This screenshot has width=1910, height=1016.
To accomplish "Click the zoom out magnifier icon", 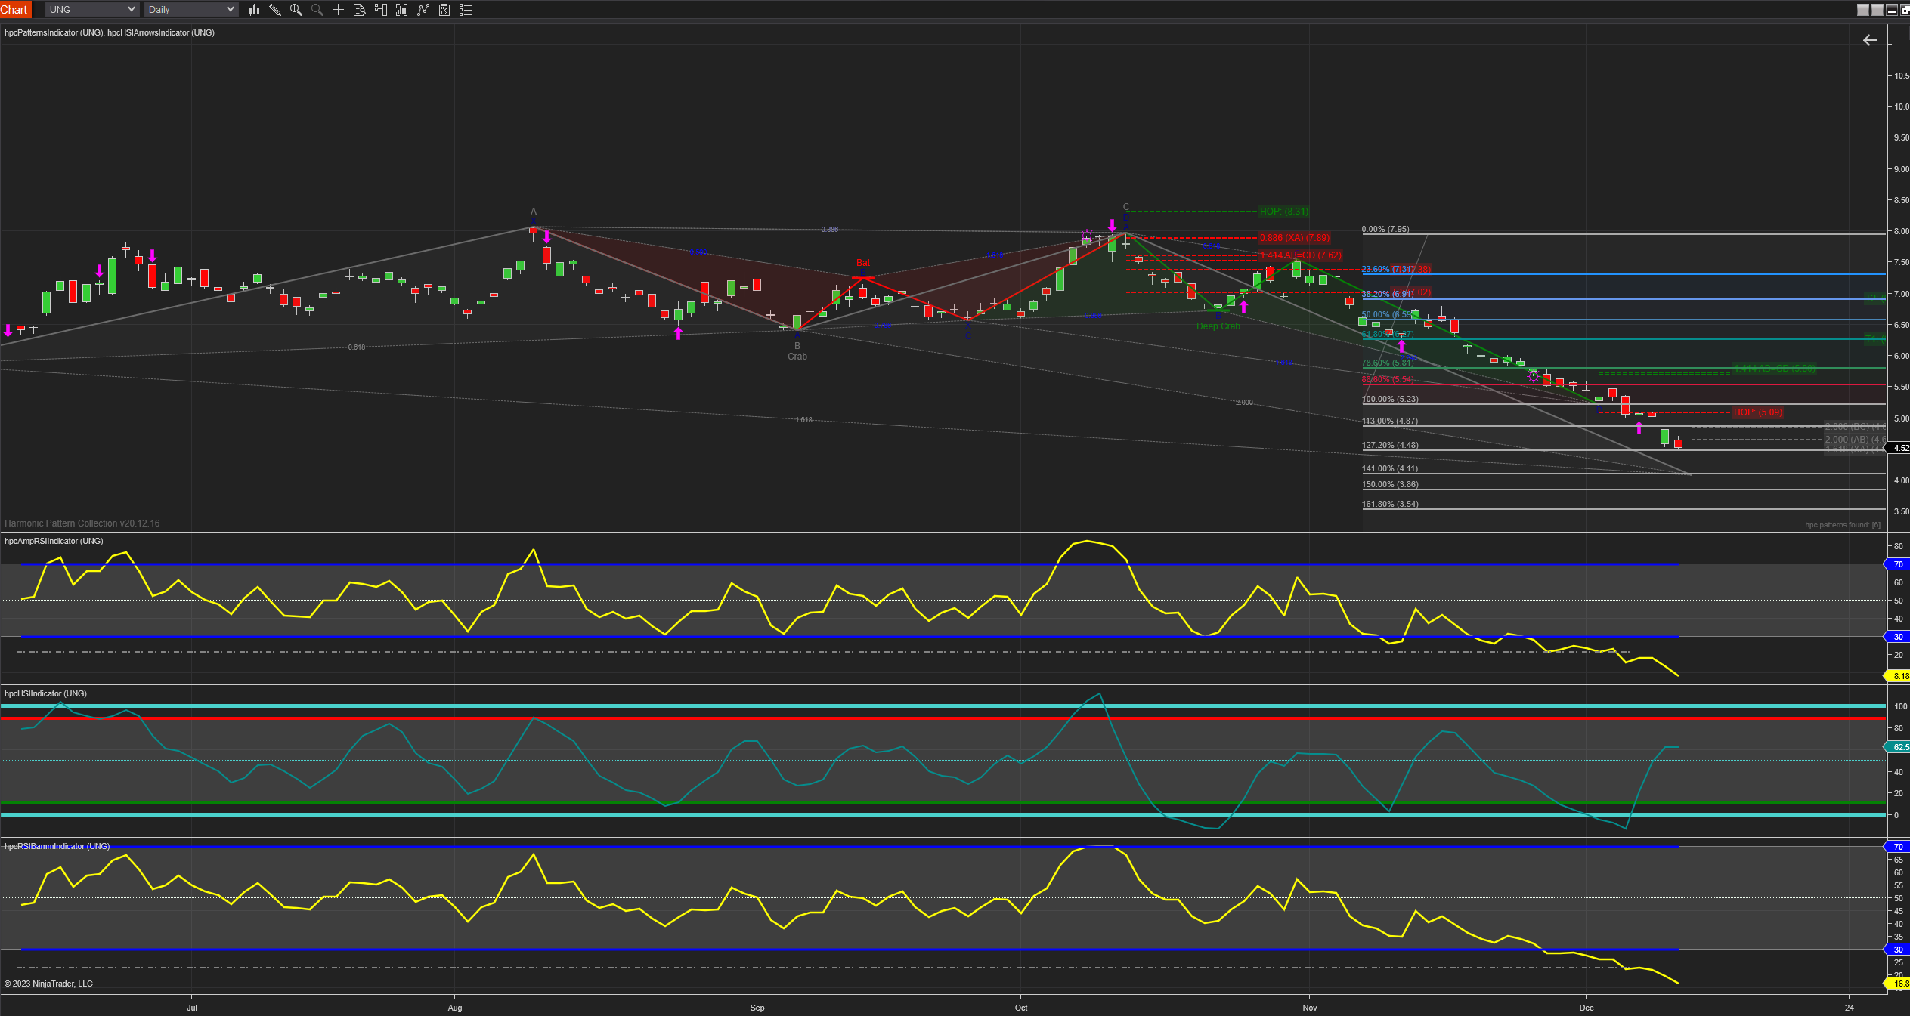I will coord(317,10).
